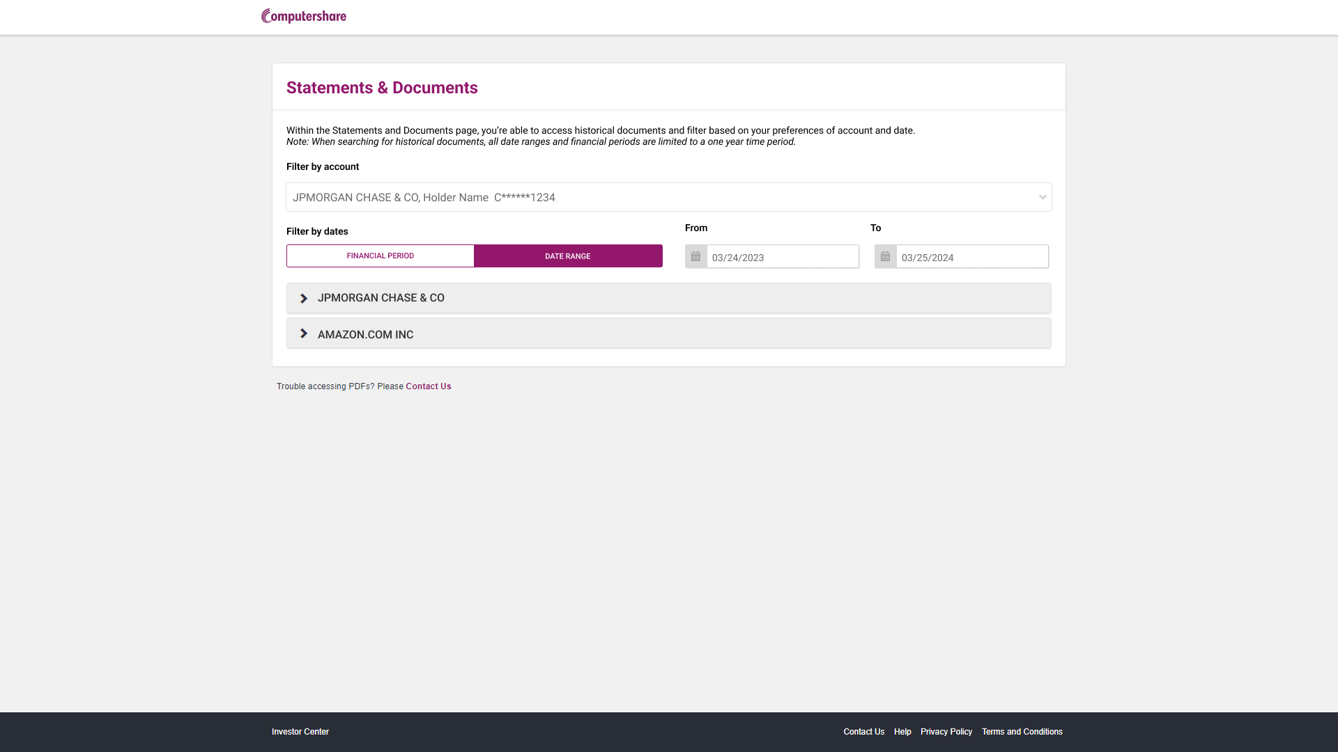Go to Investor Center in footer
Viewport: 1338px width, 752px height.
click(300, 732)
